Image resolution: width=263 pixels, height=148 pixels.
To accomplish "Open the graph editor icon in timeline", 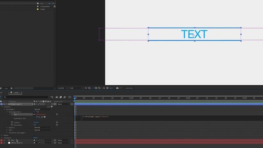I will [x=70, y=97].
